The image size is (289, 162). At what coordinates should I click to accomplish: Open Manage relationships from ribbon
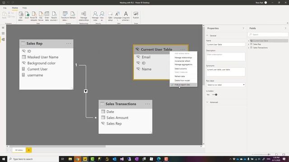pos(84,16)
